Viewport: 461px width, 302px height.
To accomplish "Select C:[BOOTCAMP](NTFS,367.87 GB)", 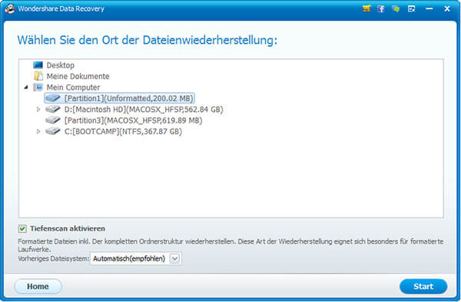I will pyautogui.click(x=123, y=132).
